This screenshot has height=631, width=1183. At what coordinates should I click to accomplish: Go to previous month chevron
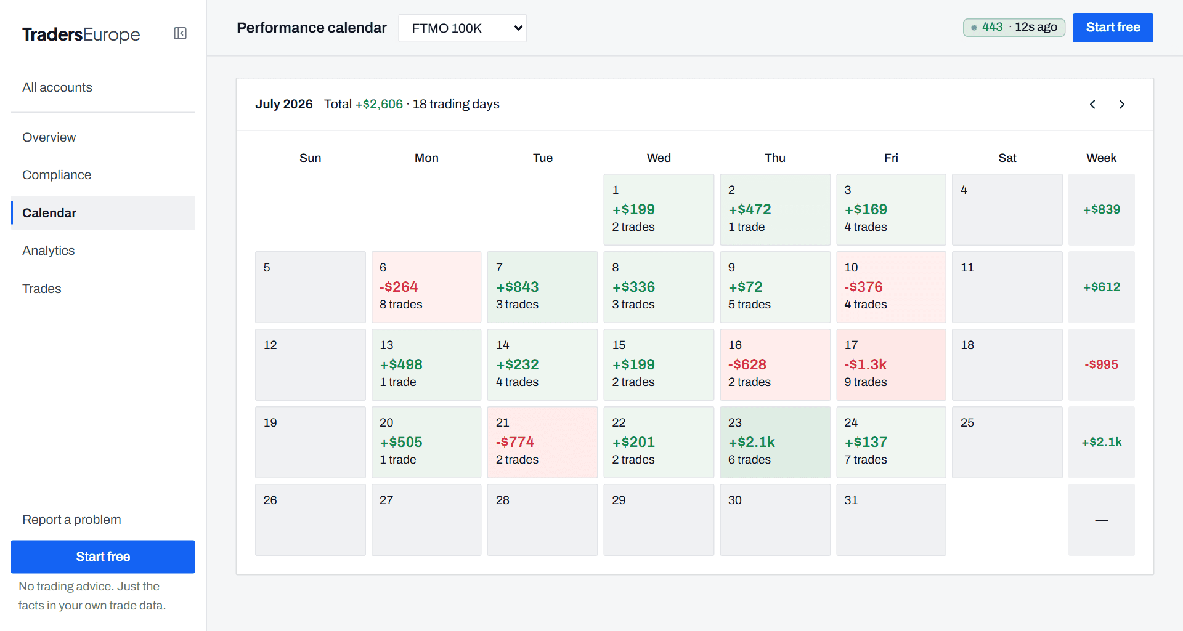1092,105
